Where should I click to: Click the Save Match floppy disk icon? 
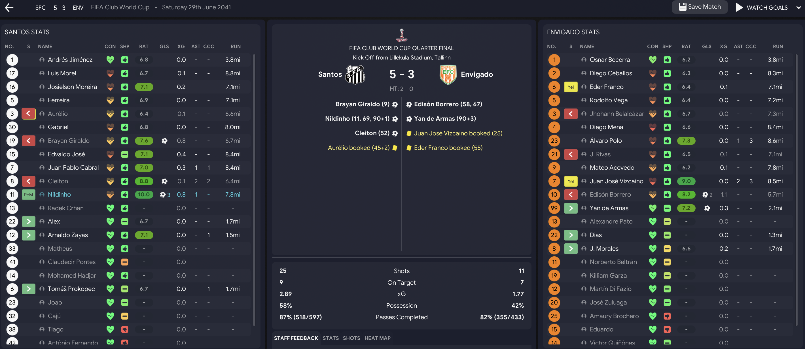(683, 7)
